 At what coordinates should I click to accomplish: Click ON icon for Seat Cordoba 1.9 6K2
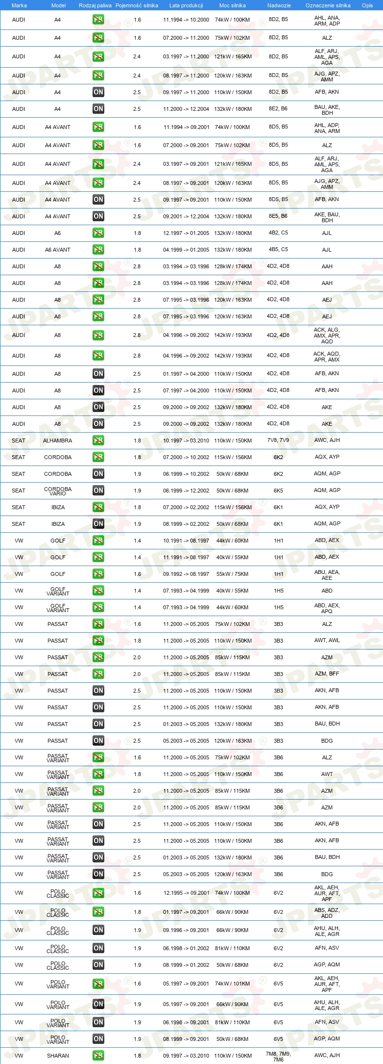coord(98,474)
